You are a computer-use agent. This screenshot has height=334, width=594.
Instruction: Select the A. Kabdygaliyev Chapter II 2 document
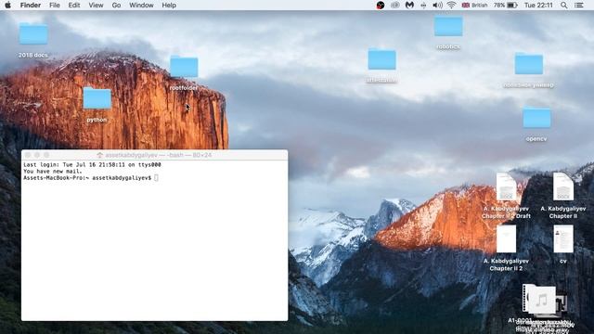point(507,239)
